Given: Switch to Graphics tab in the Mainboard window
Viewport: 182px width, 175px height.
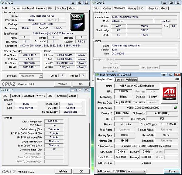Looking at the screenshot, I should [x=153, y=9].
